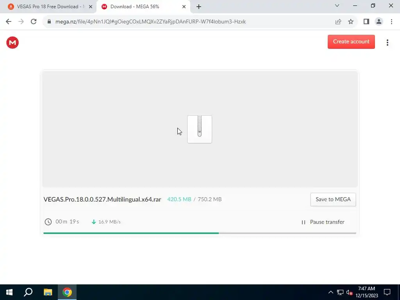Open Chrome three-dot menu
400x300 pixels.
pos(391,21)
